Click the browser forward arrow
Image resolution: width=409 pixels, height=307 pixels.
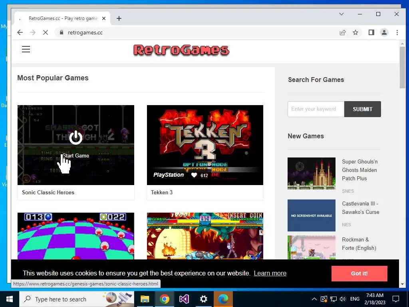[x=33, y=32]
